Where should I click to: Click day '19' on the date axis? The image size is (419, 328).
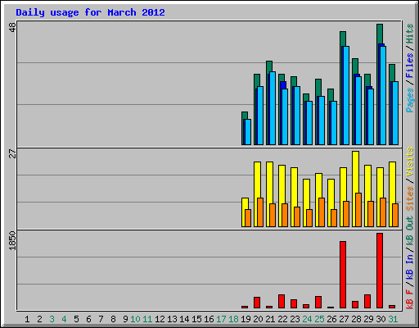(x=246, y=319)
